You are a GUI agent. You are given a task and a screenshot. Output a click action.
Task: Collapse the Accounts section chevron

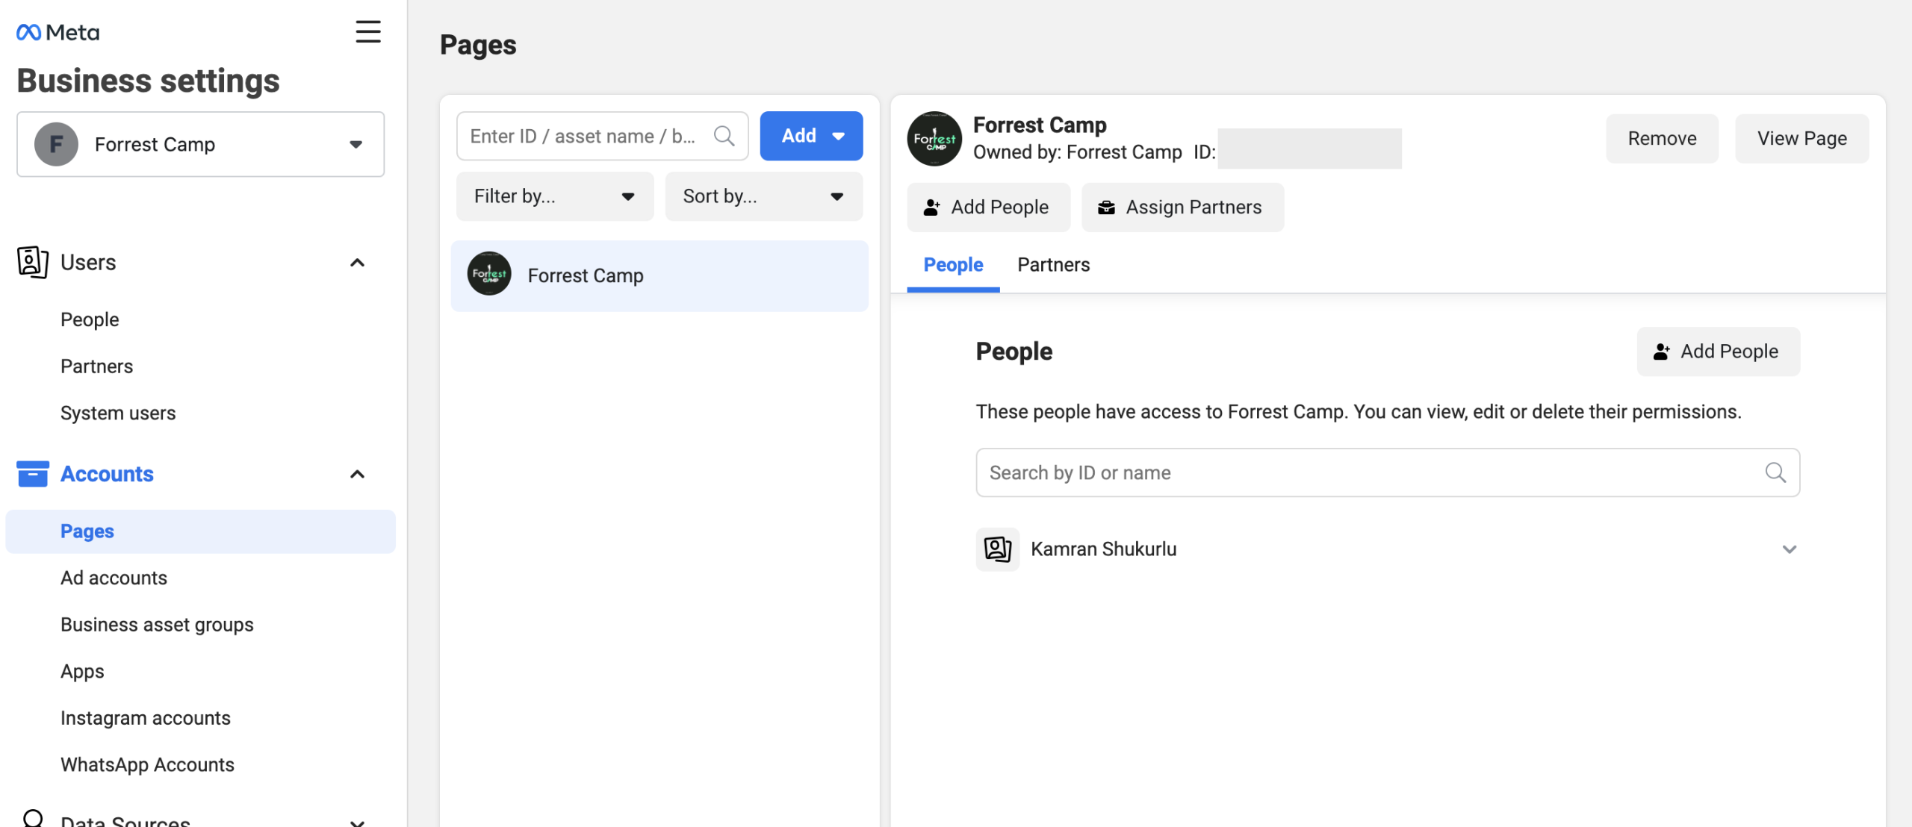357,475
